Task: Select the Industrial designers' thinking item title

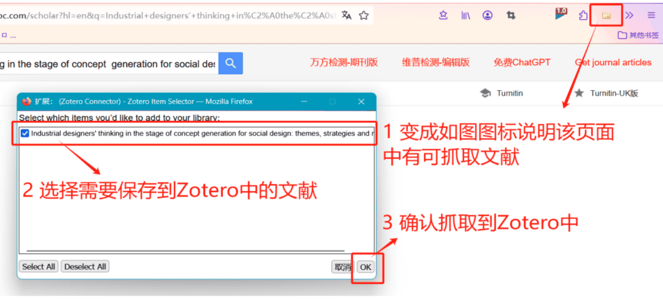Action: (x=203, y=134)
